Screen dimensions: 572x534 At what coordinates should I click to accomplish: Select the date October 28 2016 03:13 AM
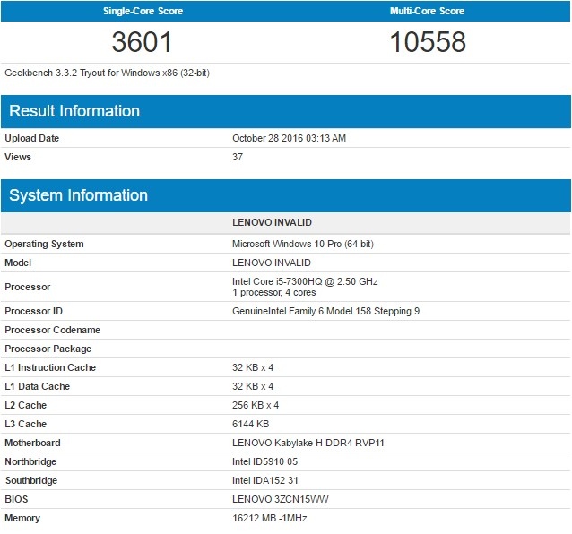pyautogui.click(x=289, y=138)
